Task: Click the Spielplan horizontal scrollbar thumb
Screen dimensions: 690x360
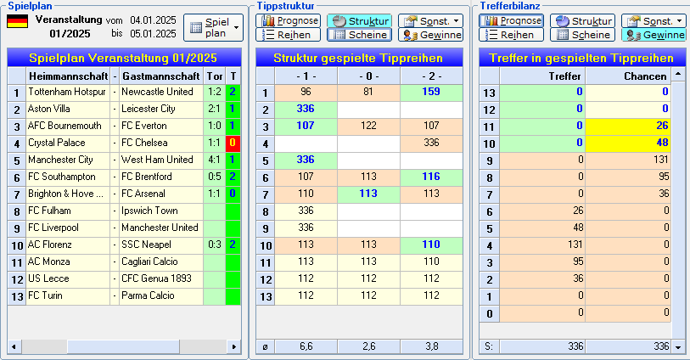Action: [x=123, y=346]
